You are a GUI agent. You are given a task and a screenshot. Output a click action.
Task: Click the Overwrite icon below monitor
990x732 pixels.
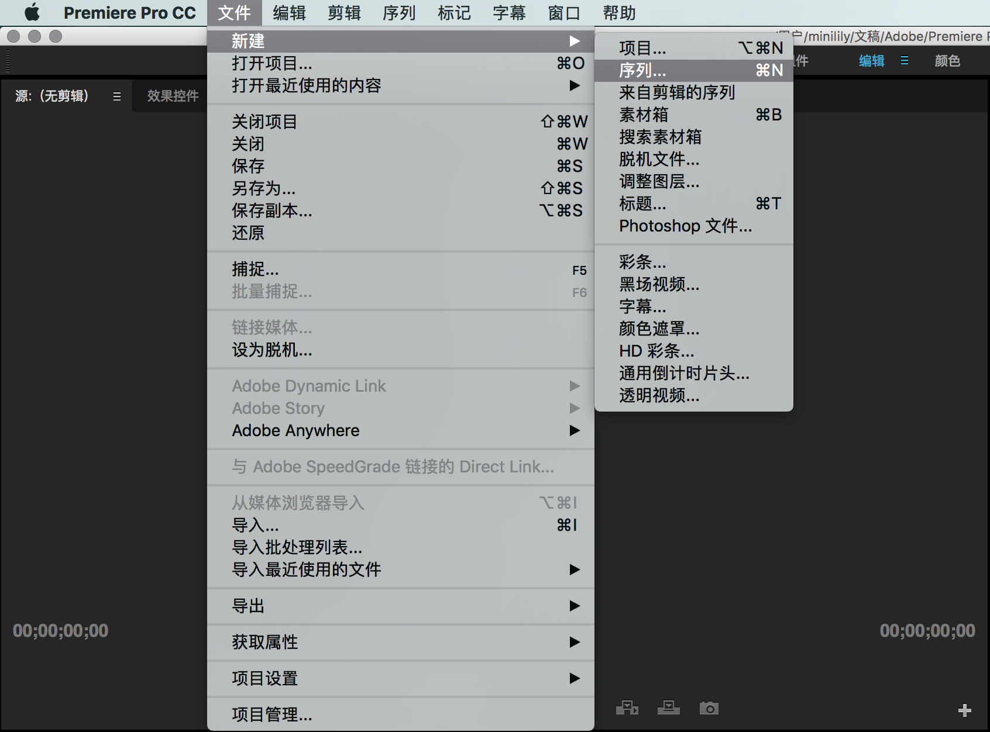pos(668,708)
